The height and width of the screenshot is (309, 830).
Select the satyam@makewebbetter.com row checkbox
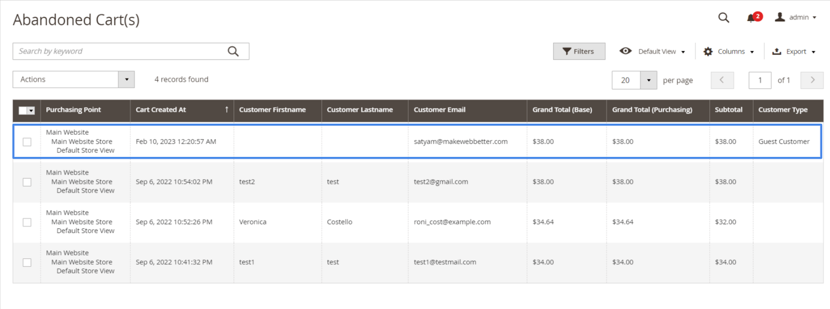27,142
